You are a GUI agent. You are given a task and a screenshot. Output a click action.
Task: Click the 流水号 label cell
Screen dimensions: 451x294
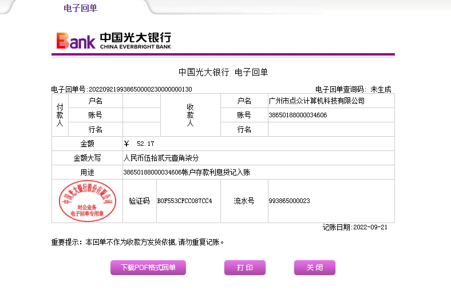pos(244,201)
